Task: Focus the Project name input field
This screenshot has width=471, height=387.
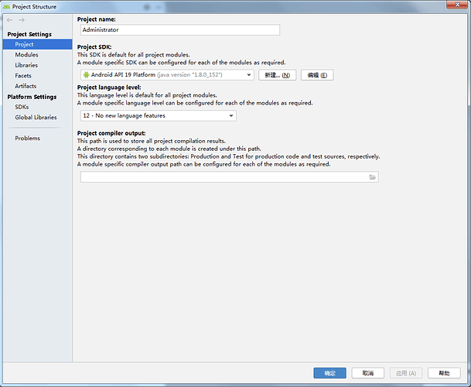Action: 180,29
